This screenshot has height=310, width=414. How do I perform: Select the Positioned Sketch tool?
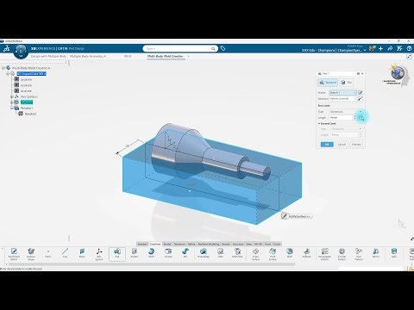(x=14, y=254)
